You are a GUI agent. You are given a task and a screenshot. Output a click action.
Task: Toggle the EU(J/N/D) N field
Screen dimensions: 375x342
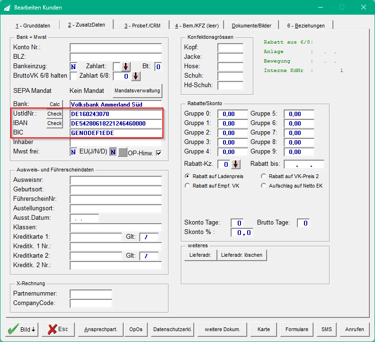[113, 152]
